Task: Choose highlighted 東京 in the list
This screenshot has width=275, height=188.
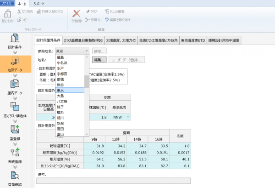Action: [70, 90]
